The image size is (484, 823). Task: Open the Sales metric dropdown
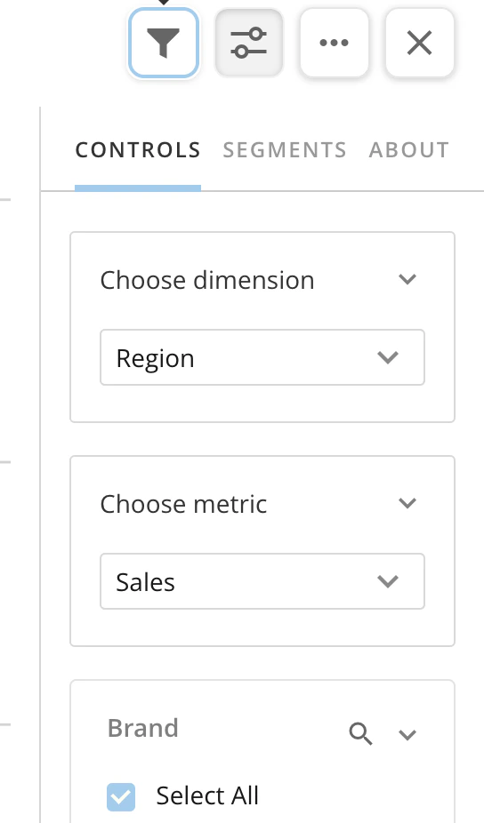pos(262,581)
